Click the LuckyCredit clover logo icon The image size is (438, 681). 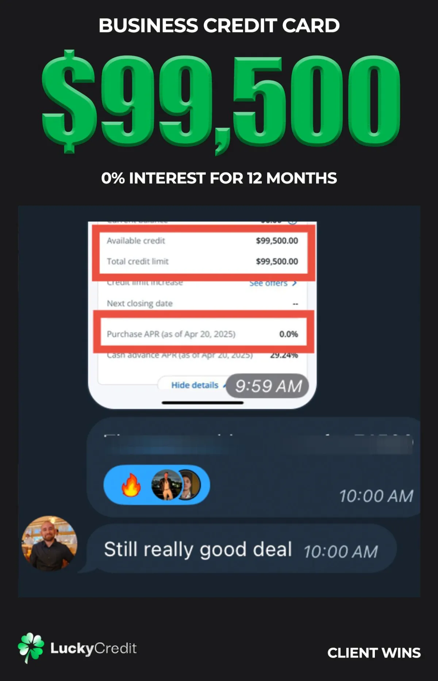click(31, 648)
